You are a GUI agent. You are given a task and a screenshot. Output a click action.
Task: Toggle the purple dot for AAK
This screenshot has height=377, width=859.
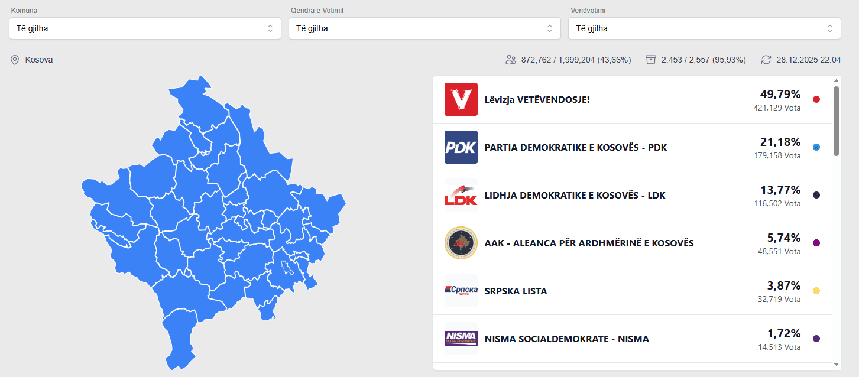pos(816,242)
